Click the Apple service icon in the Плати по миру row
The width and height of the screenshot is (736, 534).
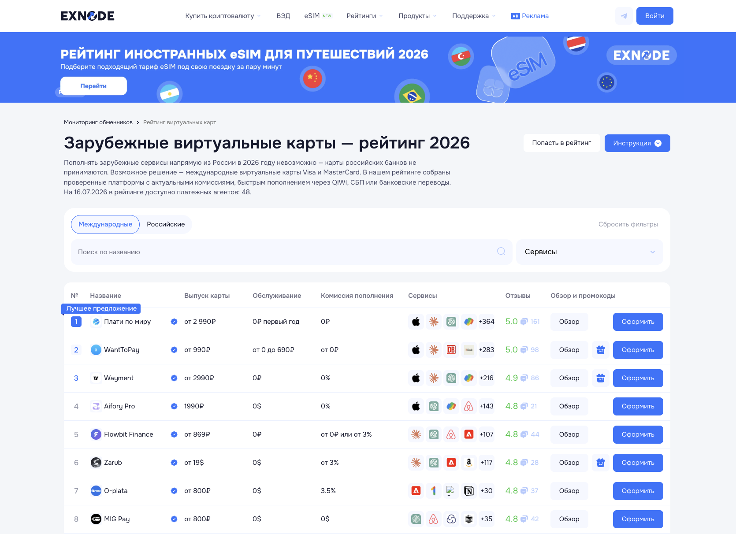pos(416,322)
